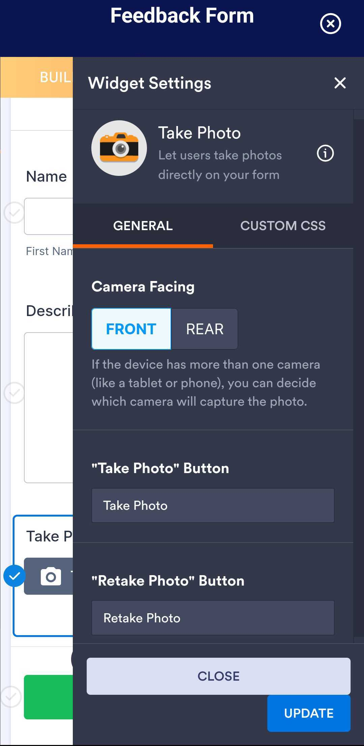Click the orange camera widget logo
The height and width of the screenshot is (746, 364).
[x=119, y=148]
